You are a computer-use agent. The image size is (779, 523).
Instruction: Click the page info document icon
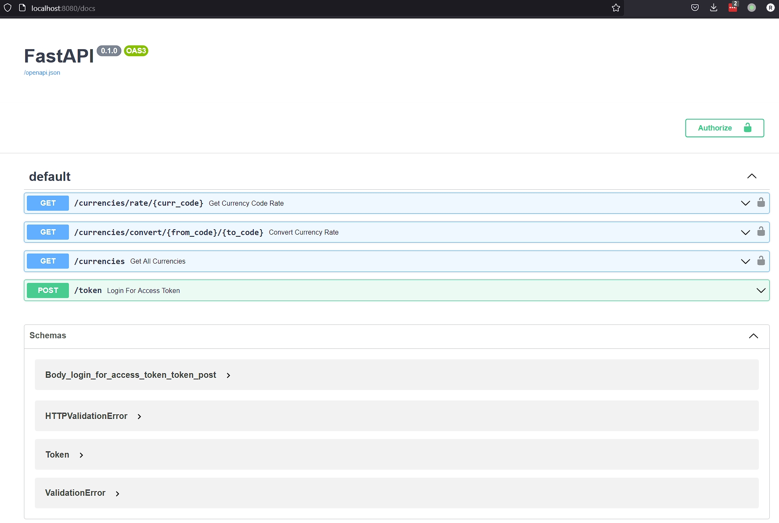(22, 8)
